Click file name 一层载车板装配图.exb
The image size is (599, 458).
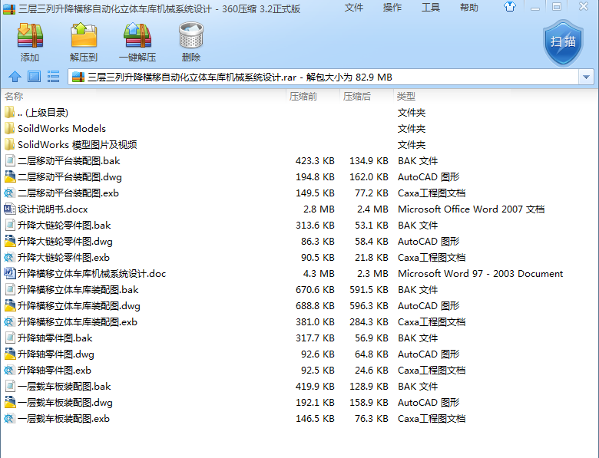point(64,419)
